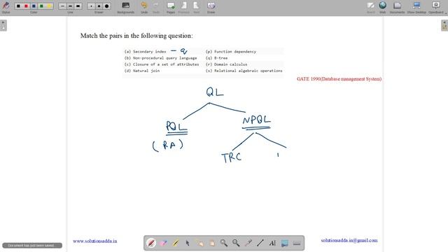Click Show Desktop button
The image size is (448, 252).
pyautogui.click(x=416, y=8)
